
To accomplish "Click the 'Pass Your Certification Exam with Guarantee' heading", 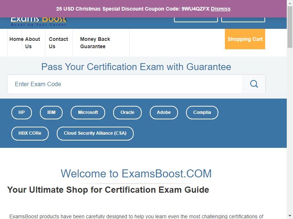I will [136, 67].
